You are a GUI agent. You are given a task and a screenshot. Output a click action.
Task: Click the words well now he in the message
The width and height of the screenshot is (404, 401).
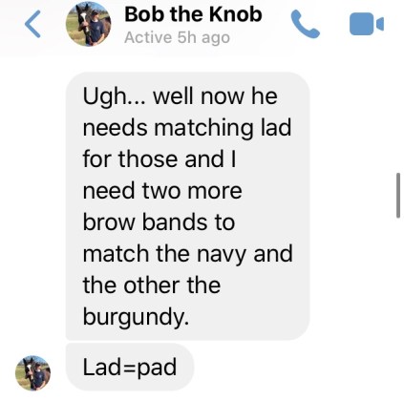pyautogui.click(x=215, y=96)
